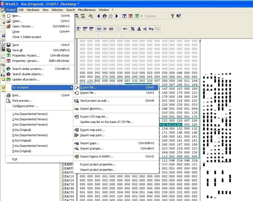Toggle hexadecimal FF number format
253x201 pixels.
click(105, 29)
